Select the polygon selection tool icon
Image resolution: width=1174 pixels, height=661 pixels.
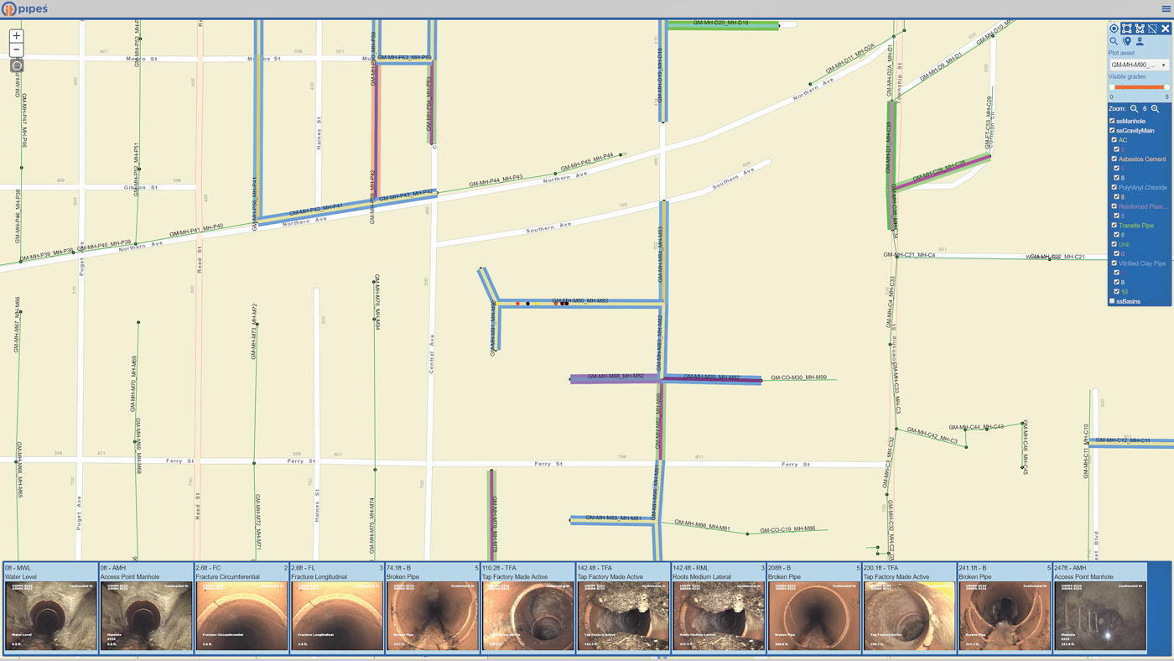tap(1140, 29)
